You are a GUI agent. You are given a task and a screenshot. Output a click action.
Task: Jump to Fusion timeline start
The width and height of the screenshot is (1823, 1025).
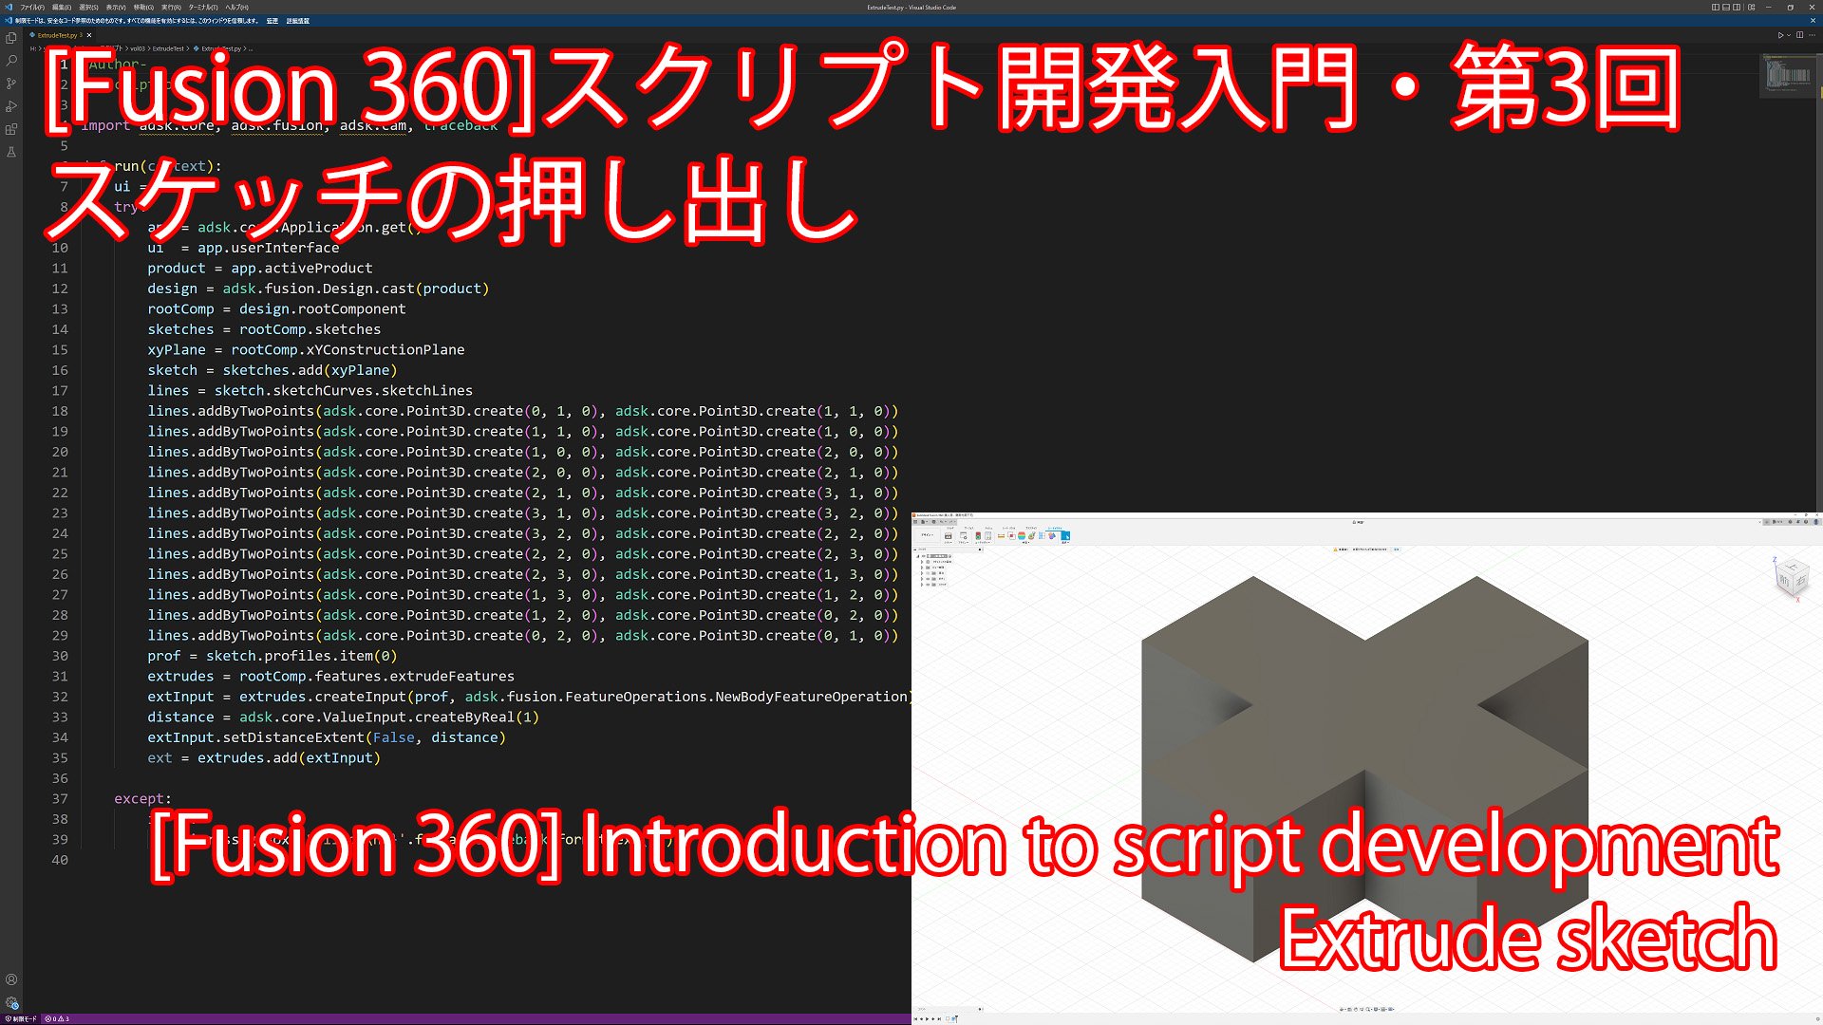click(915, 1018)
